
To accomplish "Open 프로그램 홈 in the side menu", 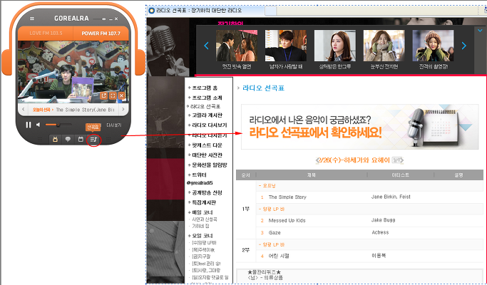I will [205, 88].
